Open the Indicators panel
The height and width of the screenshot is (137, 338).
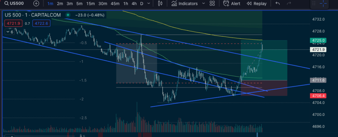pyautogui.click(x=185, y=4)
